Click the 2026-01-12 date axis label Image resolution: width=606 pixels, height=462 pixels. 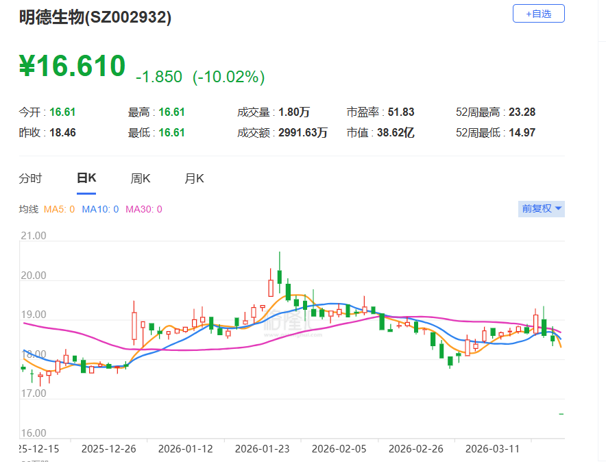[x=186, y=449]
